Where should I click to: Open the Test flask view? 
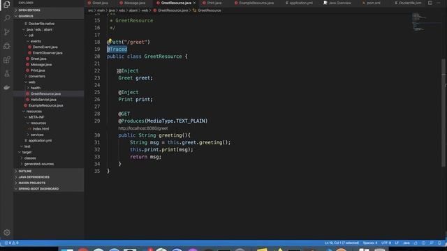click(7, 74)
